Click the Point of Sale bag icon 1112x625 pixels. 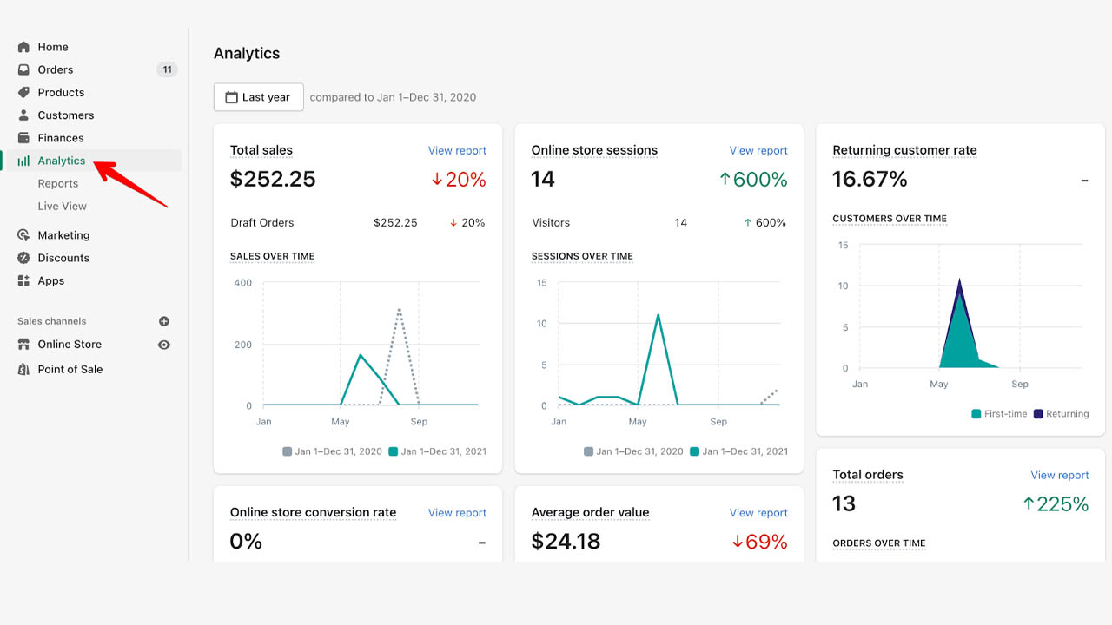[23, 369]
